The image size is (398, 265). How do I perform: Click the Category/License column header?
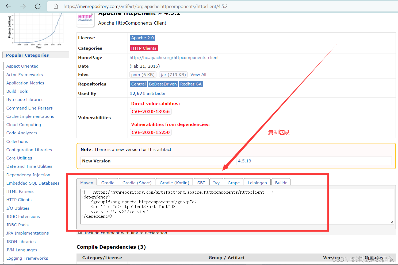point(102,258)
